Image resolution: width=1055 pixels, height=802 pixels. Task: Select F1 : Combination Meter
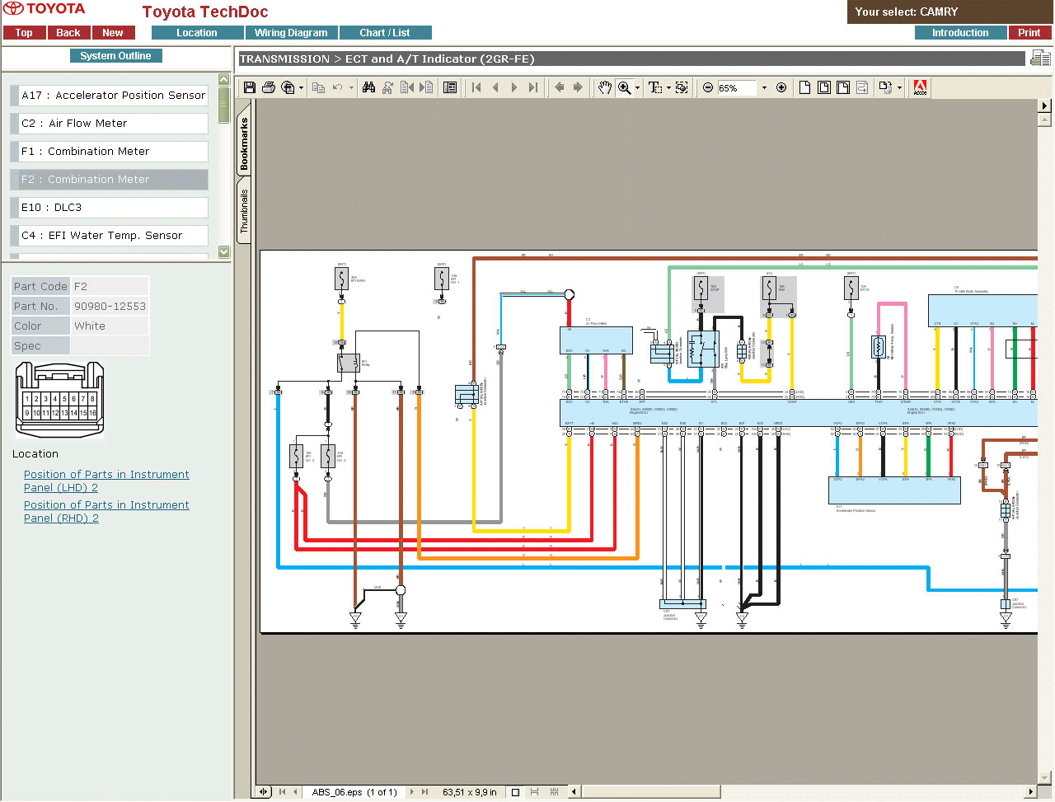109,152
